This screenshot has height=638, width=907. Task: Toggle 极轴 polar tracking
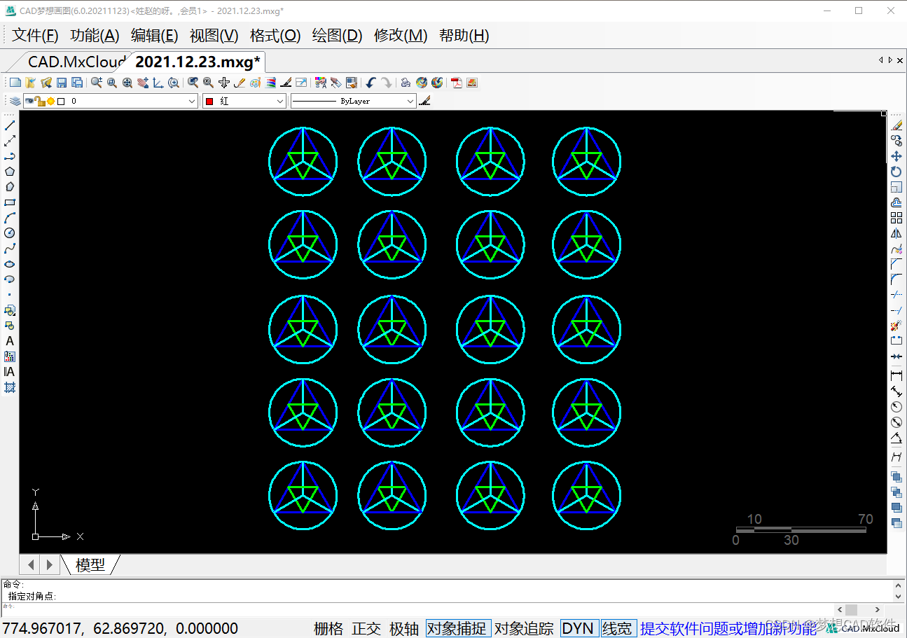click(404, 628)
